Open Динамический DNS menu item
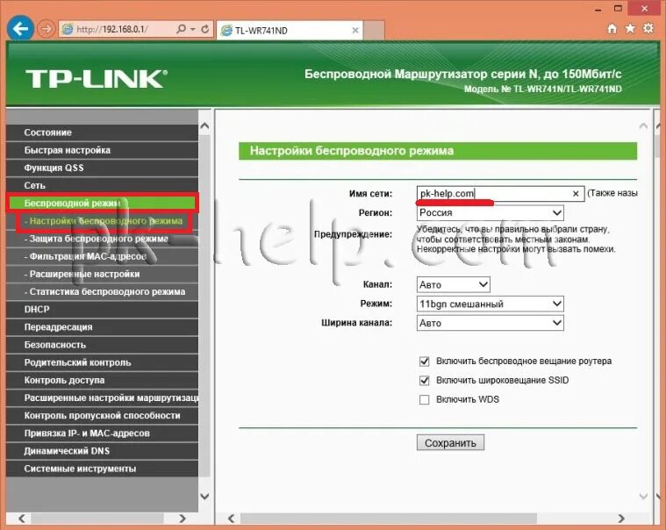 [102, 451]
